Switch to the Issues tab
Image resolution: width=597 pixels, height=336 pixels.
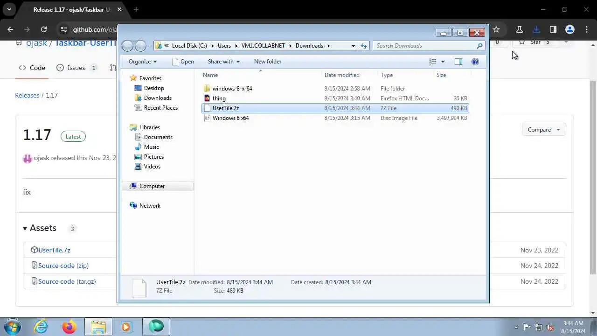tap(76, 68)
